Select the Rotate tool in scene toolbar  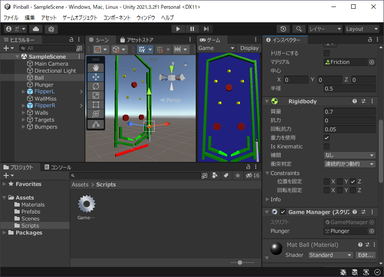tap(96, 86)
